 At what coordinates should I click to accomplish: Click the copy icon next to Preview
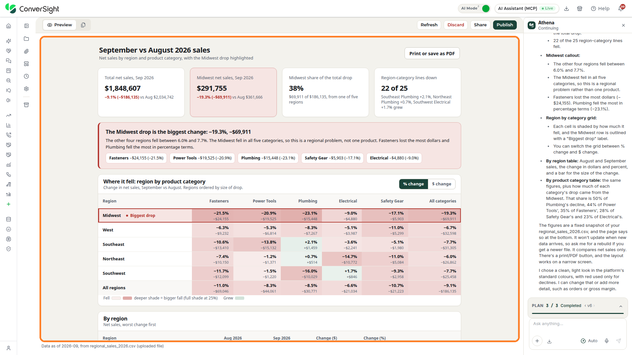click(83, 25)
